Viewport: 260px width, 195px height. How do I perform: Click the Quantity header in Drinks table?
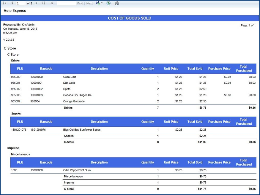pos(147,69)
